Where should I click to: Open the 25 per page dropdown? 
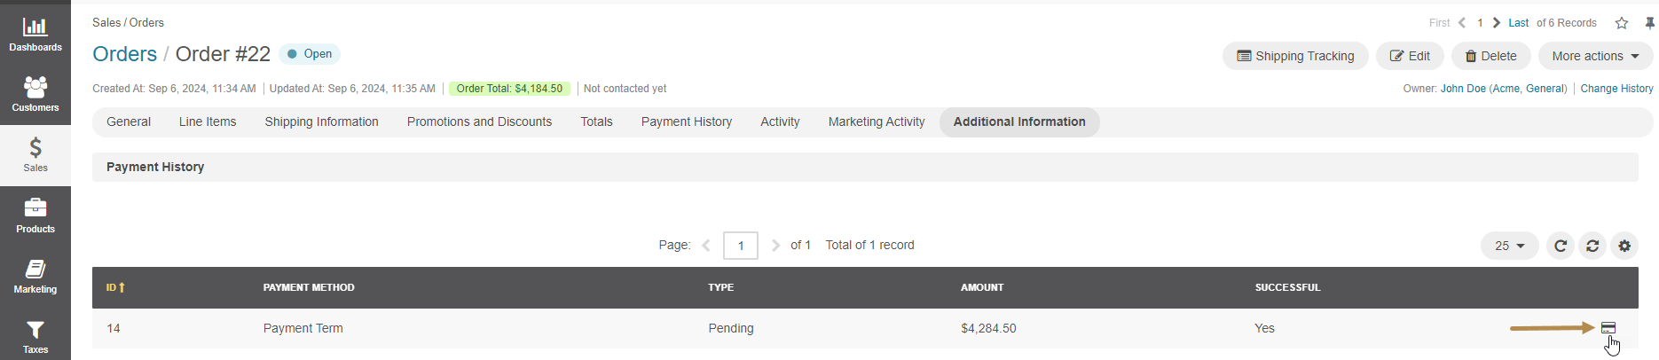(x=1509, y=246)
